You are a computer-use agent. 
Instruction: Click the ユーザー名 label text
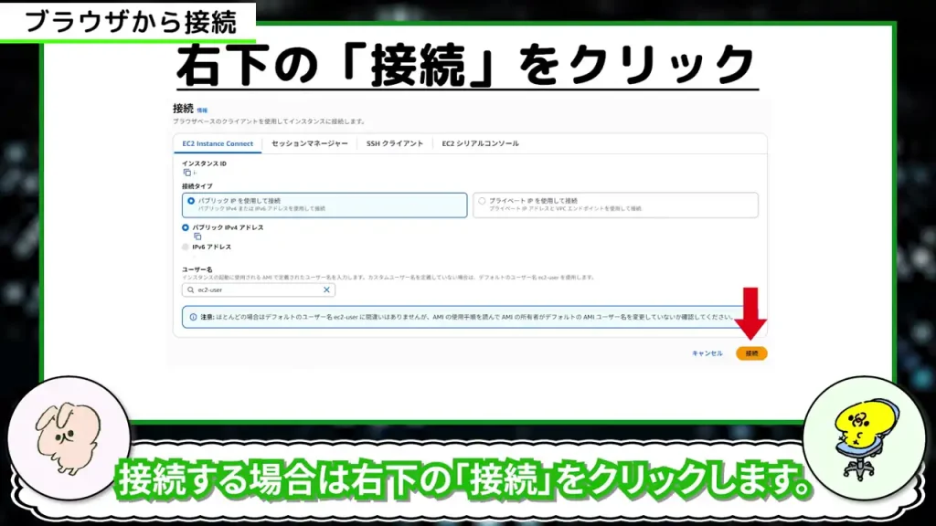(197, 269)
